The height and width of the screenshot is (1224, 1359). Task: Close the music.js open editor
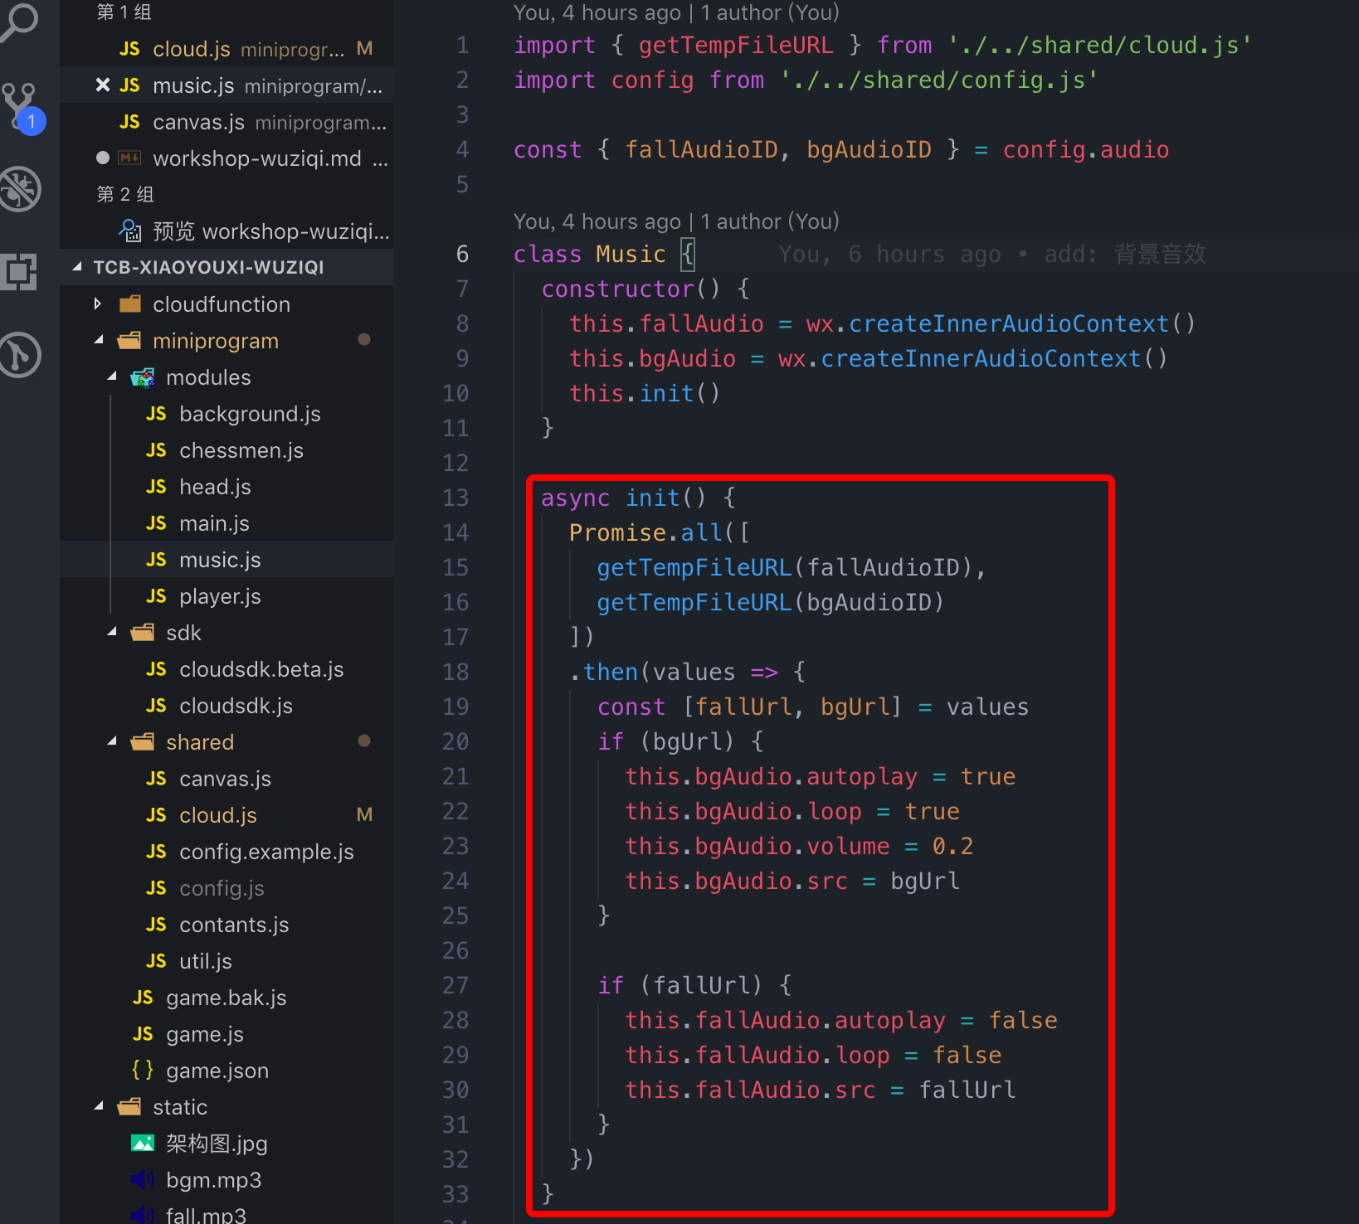pos(102,85)
